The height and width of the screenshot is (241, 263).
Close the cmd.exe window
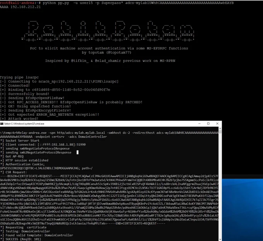coord(217,124)
